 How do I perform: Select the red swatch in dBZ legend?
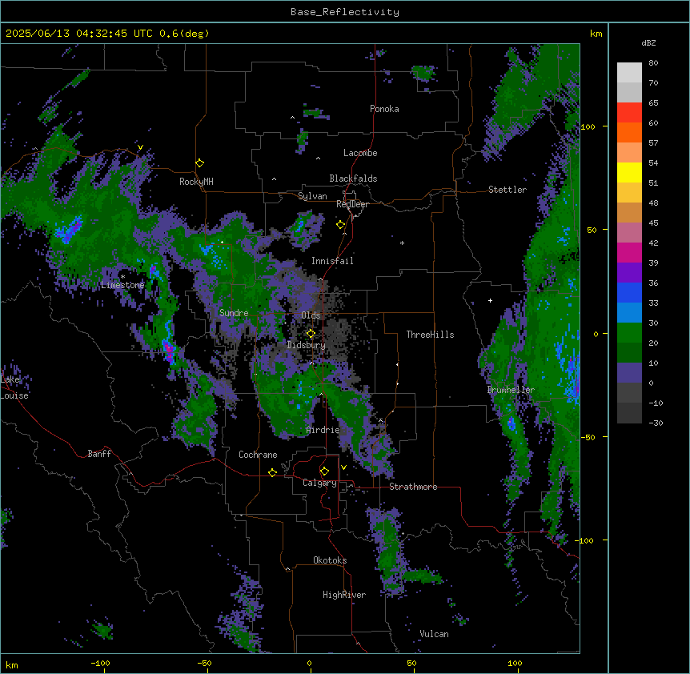click(629, 113)
